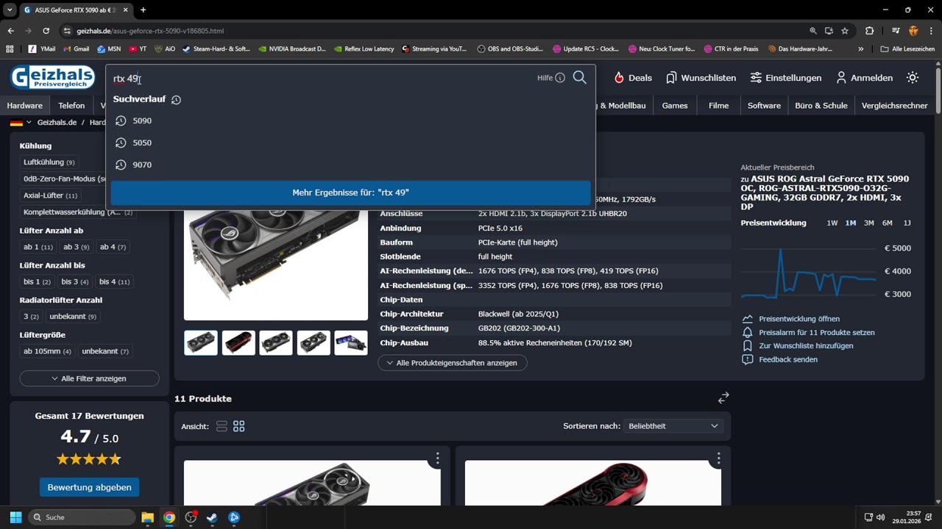Click Mehr Ergebnisse für "rtx 49"
Screen dimensions: 942x529
[350, 192]
